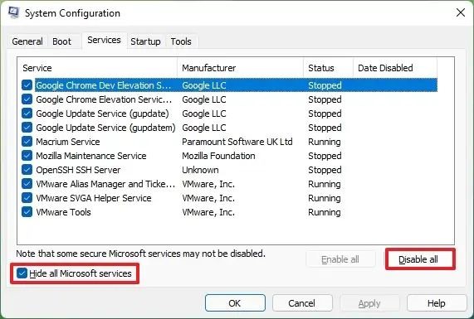The width and height of the screenshot is (474, 319).
Task: Toggle VMware Alias Manager checkbox
Action: (x=27, y=184)
